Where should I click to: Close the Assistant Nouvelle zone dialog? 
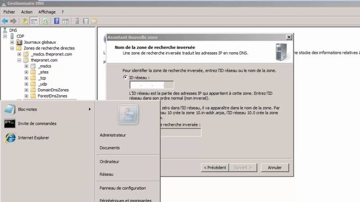point(289,37)
